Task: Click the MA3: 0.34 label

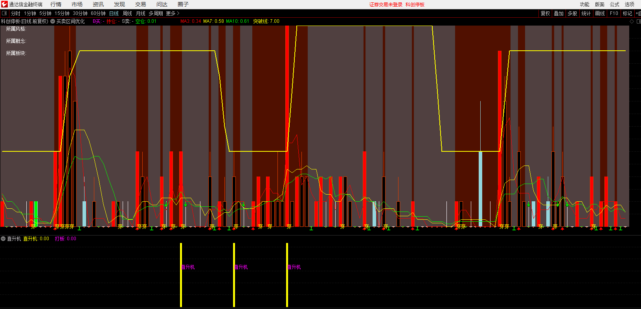Action: pyautogui.click(x=191, y=21)
